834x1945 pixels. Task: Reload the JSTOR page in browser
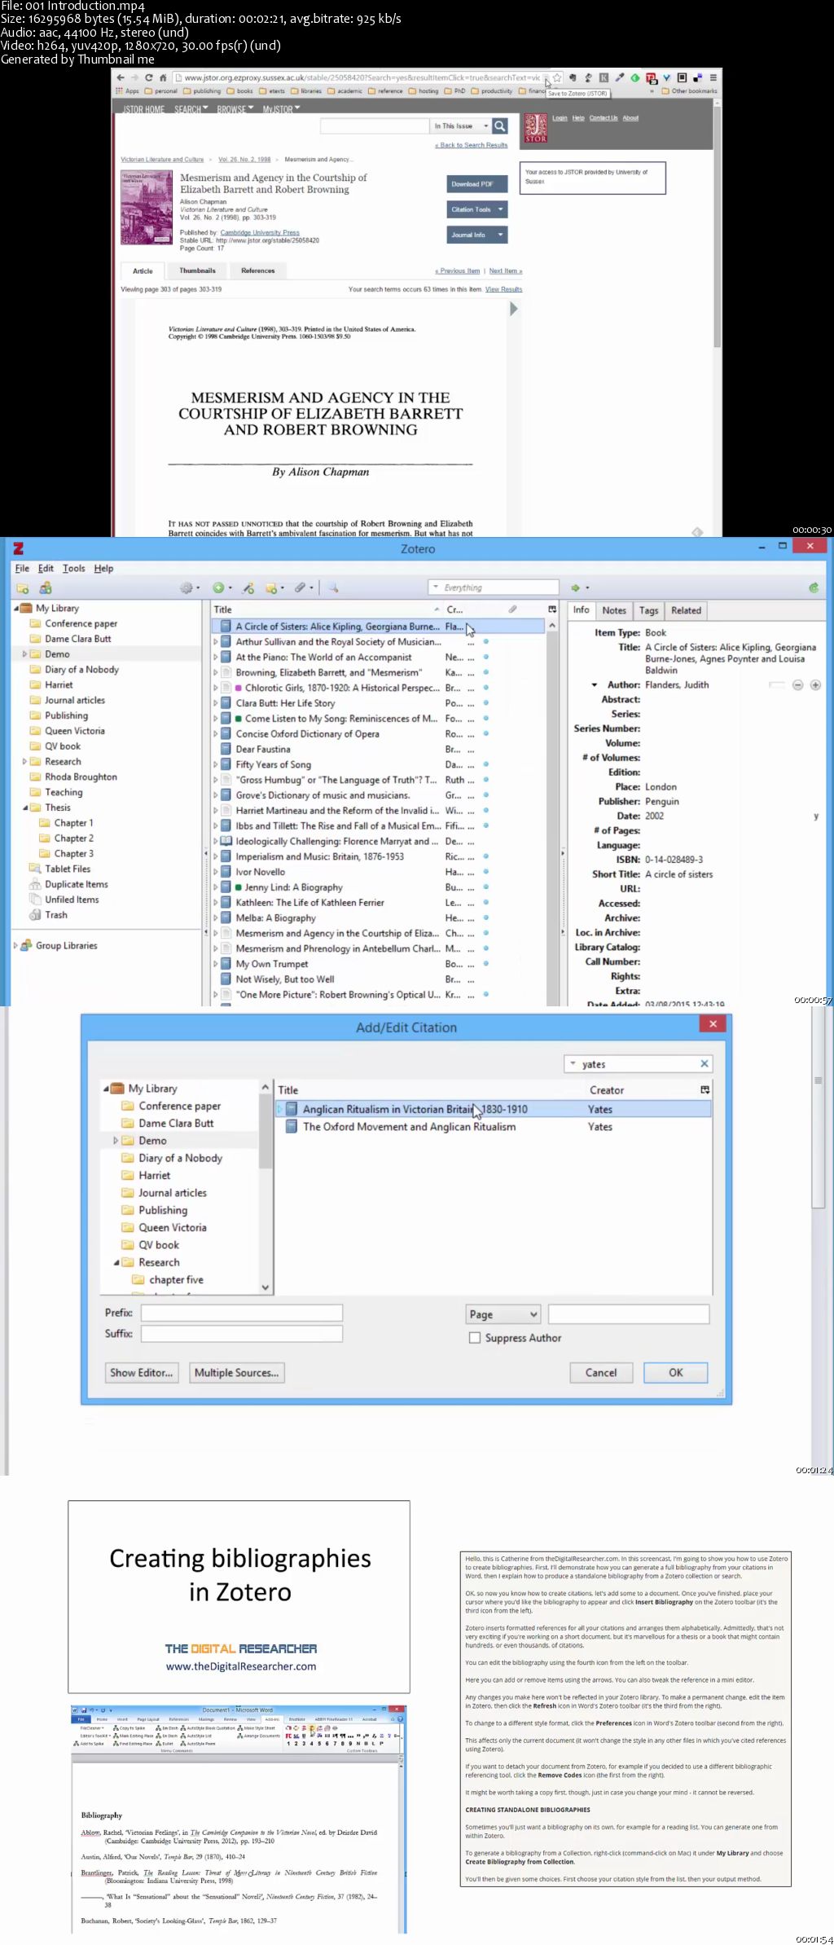coord(148,78)
